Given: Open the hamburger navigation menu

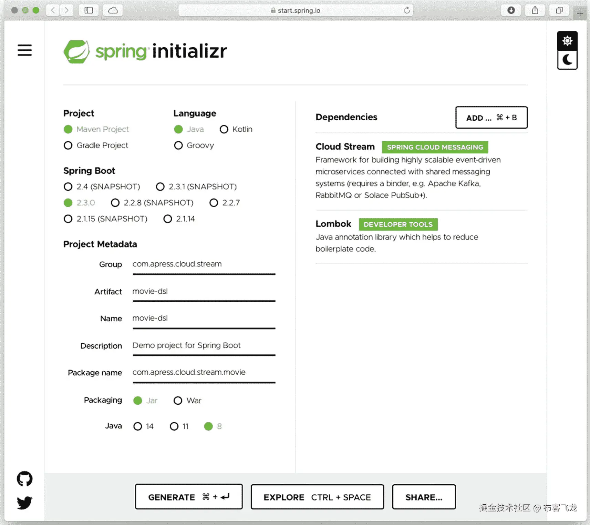Looking at the screenshot, I should (24, 50).
